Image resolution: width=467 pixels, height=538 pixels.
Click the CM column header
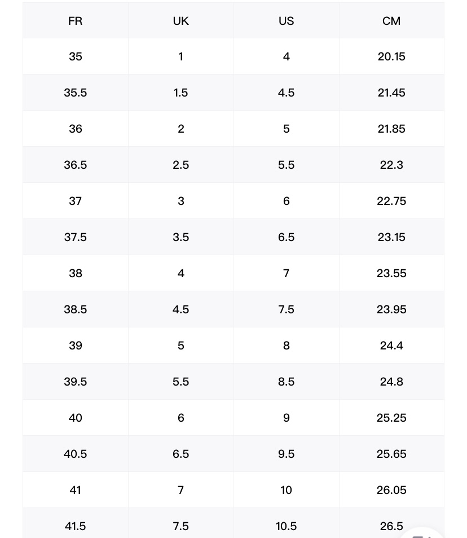click(x=391, y=21)
